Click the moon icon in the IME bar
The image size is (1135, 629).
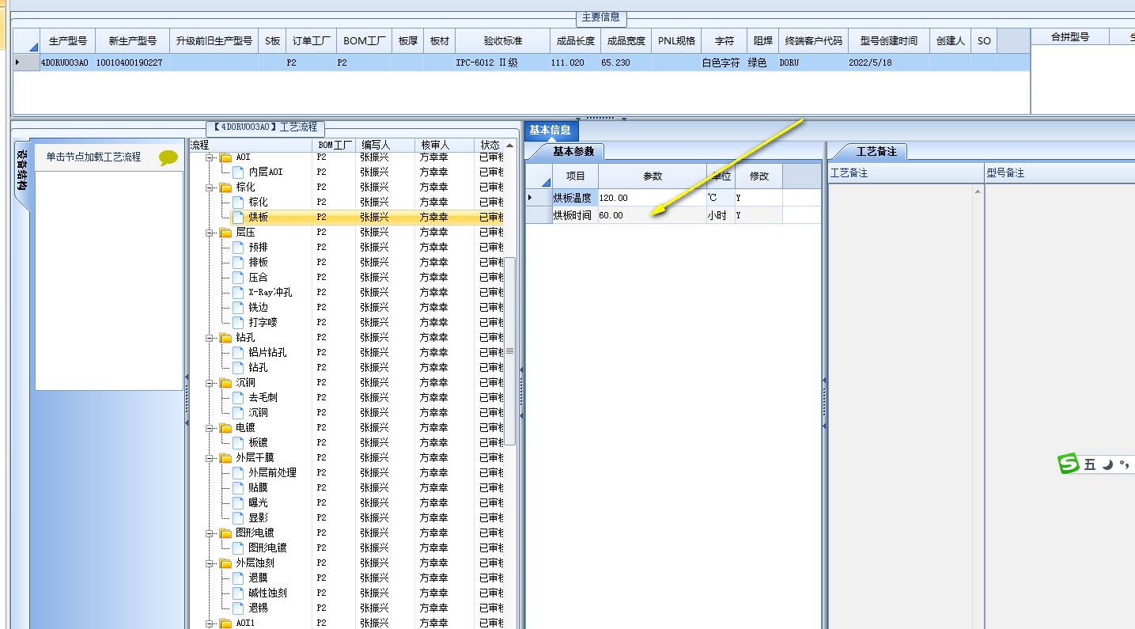pos(1107,464)
